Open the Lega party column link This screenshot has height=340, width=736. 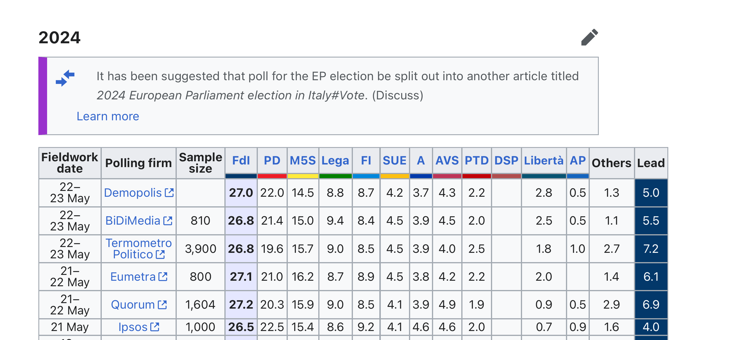point(335,161)
